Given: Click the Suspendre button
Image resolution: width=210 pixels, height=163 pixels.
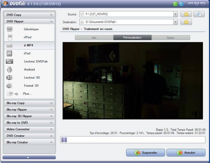Looking at the screenshot, I should point(145,153).
